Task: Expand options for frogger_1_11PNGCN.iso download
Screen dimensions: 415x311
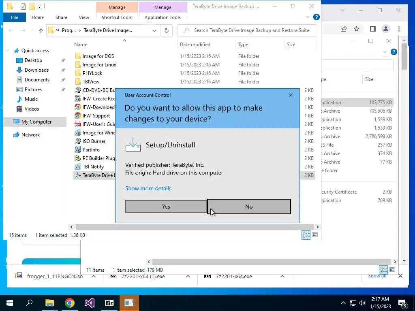Action: click(x=94, y=276)
